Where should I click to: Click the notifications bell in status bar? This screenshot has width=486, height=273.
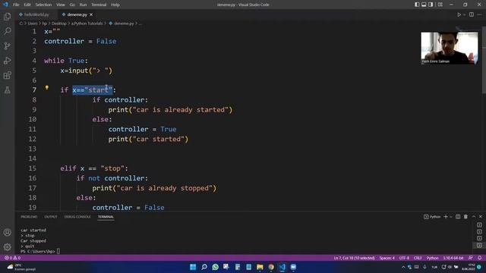point(479,258)
